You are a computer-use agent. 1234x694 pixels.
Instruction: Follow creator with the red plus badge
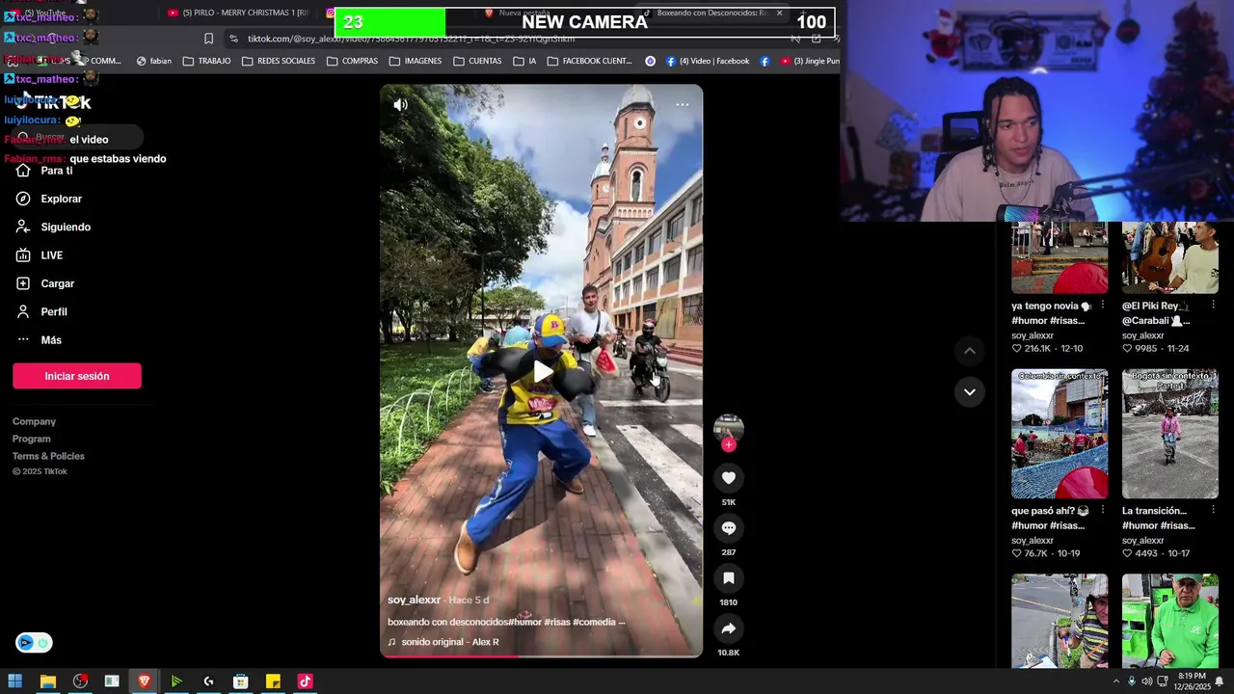[x=729, y=444]
